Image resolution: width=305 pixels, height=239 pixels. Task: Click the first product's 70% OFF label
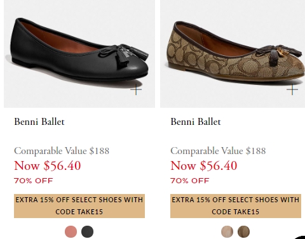coord(34,181)
